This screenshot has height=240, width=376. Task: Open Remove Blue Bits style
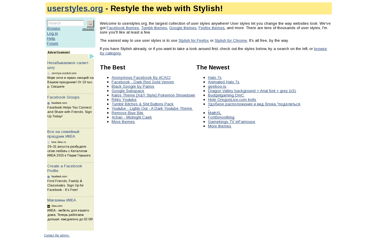[127, 113]
